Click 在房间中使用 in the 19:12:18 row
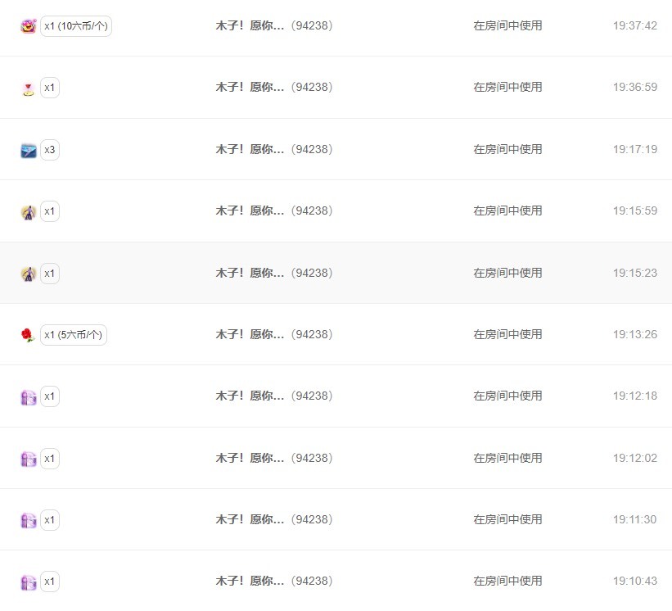The width and height of the screenshot is (672, 611). pos(507,396)
